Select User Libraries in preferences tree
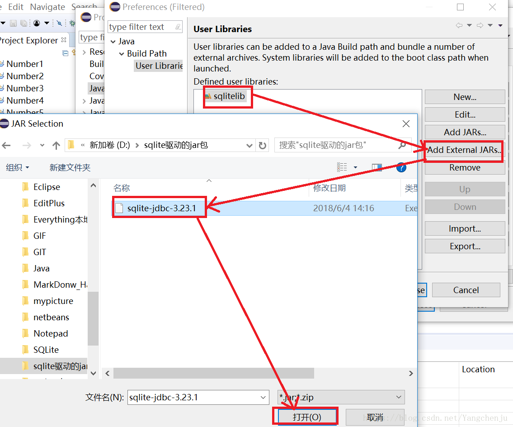The image size is (513, 427). point(159,66)
